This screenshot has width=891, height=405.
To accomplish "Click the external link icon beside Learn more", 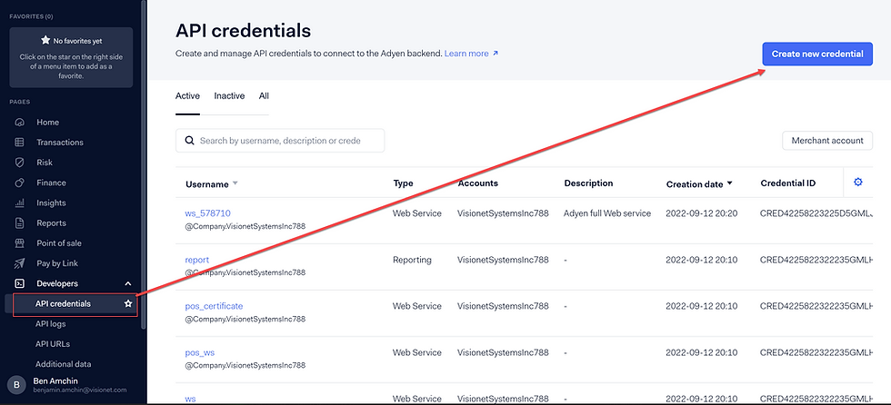I will point(496,54).
